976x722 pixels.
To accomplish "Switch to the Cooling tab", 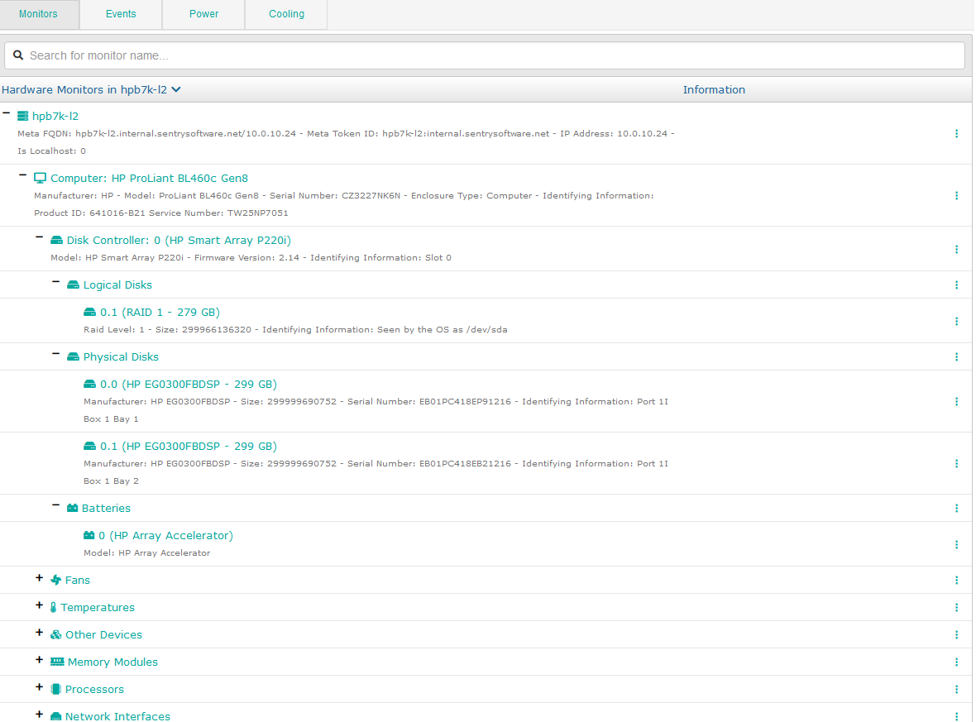I will pyautogui.click(x=286, y=14).
